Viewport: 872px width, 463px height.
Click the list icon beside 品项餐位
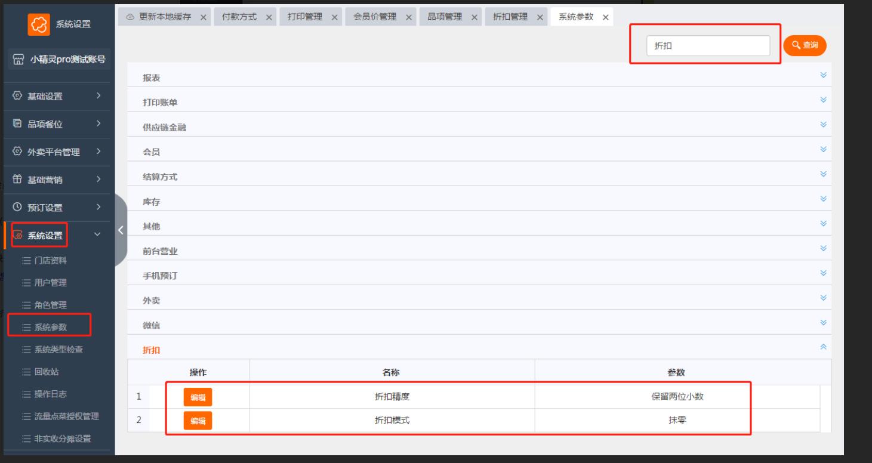(16, 124)
